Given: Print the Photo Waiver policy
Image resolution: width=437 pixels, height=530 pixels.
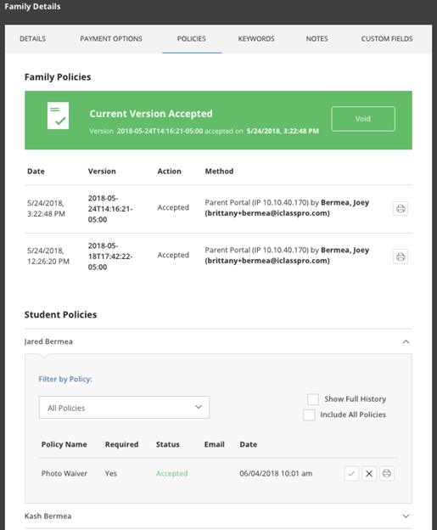Looking at the screenshot, I should click(x=387, y=474).
